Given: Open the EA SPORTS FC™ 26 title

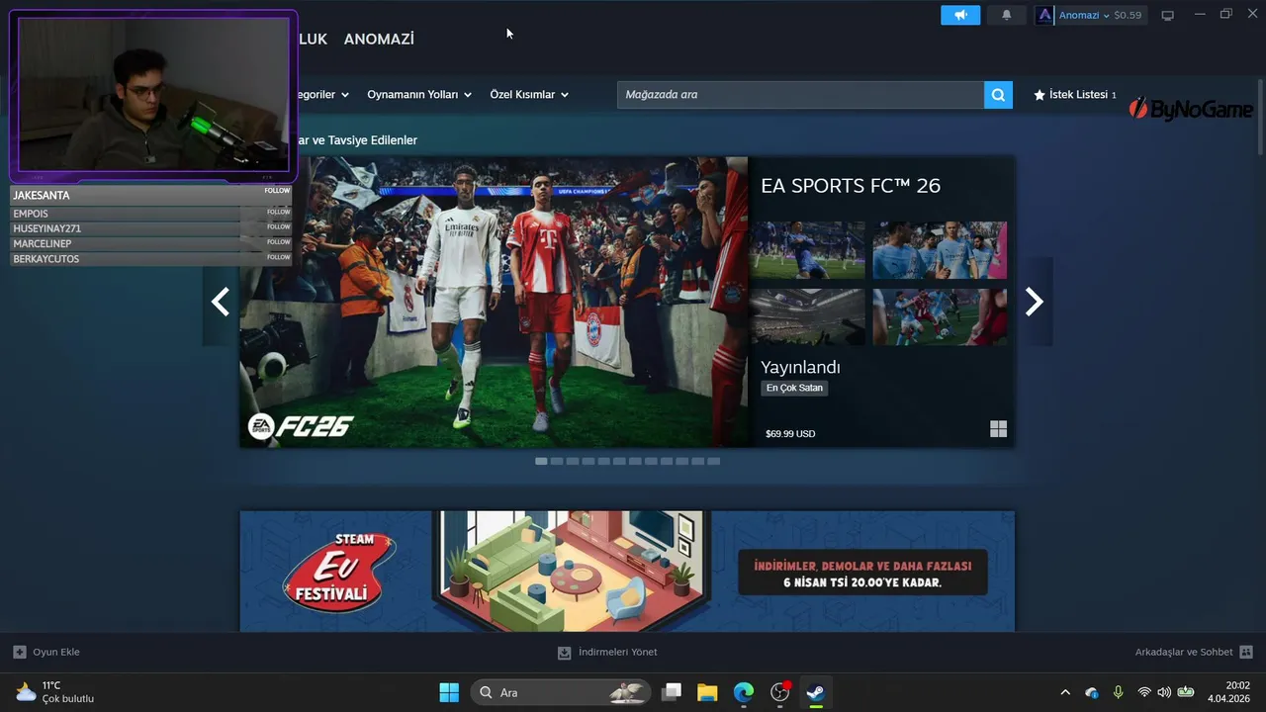Looking at the screenshot, I should (x=851, y=186).
